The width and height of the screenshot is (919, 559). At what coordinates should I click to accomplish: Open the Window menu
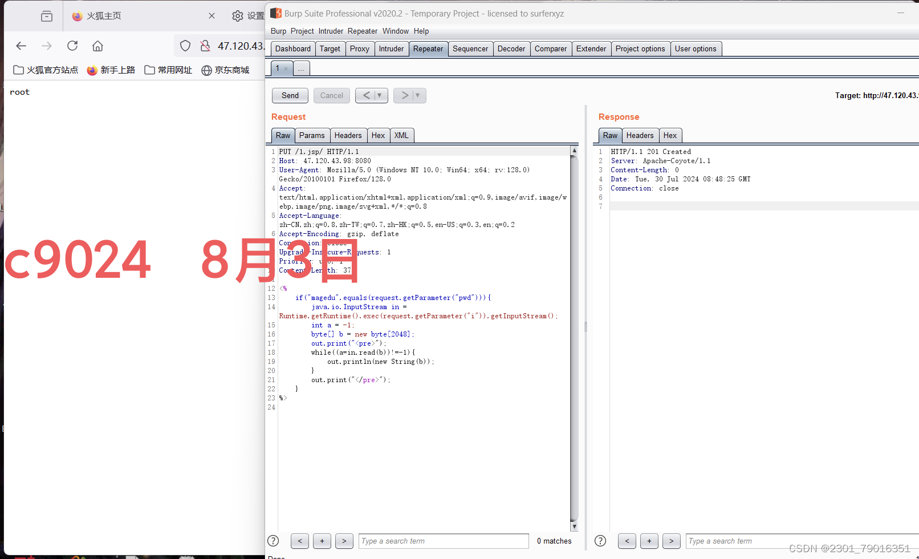coord(396,31)
